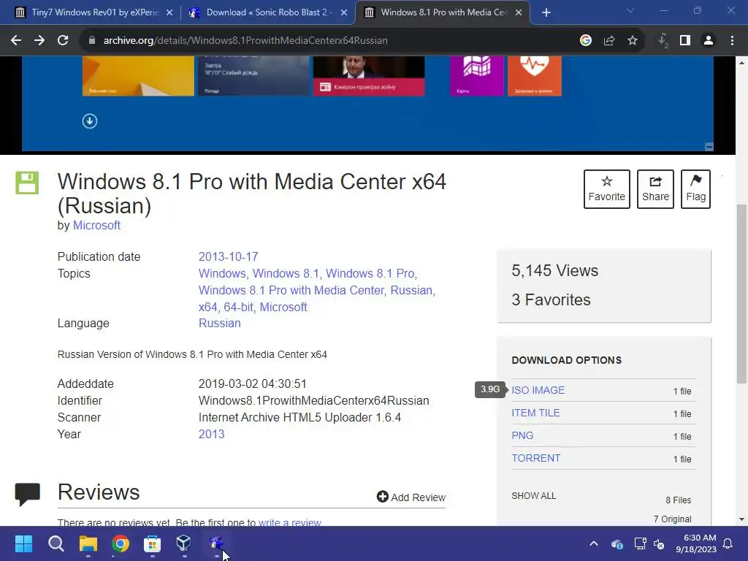Toggle the browser side panel icon
This screenshot has width=748, height=561.
(685, 41)
